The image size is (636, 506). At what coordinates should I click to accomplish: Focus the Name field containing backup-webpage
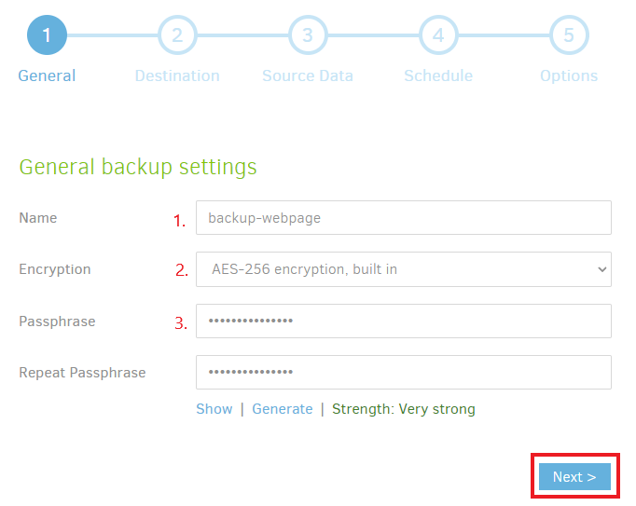pyautogui.click(x=404, y=218)
